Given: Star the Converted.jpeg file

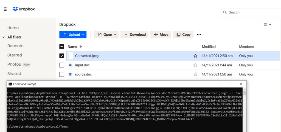Looking at the screenshot, I should pyautogui.click(x=195, y=56).
